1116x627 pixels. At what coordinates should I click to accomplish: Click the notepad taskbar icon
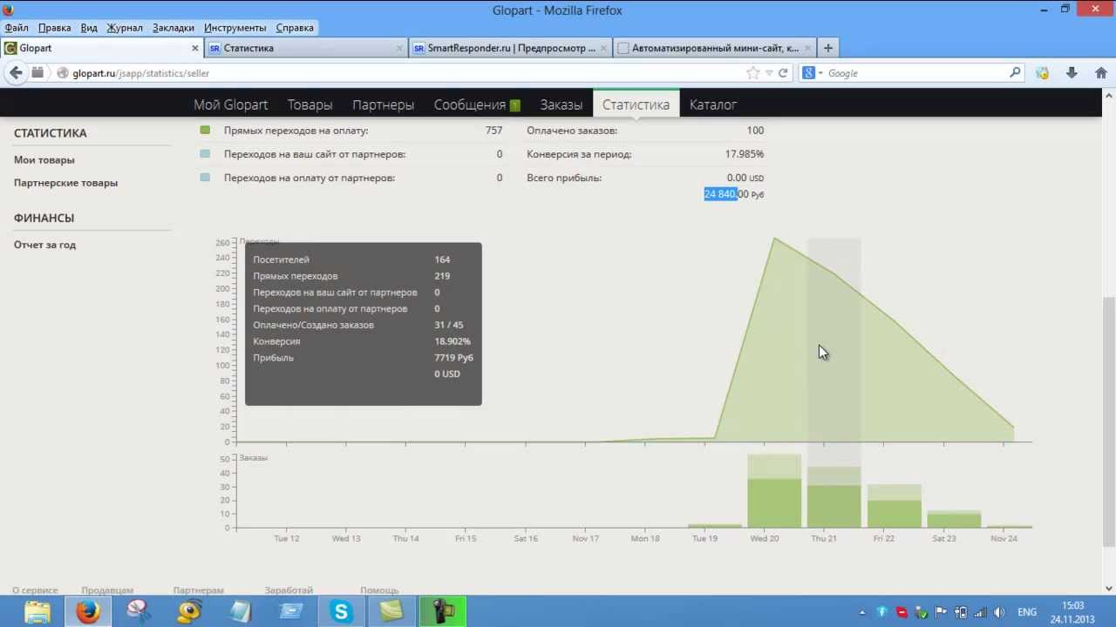pos(240,612)
